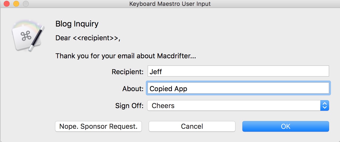Click the Sign Off: label
Image resolution: width=340 pixels, height=142 pixels.
point(130,106)
